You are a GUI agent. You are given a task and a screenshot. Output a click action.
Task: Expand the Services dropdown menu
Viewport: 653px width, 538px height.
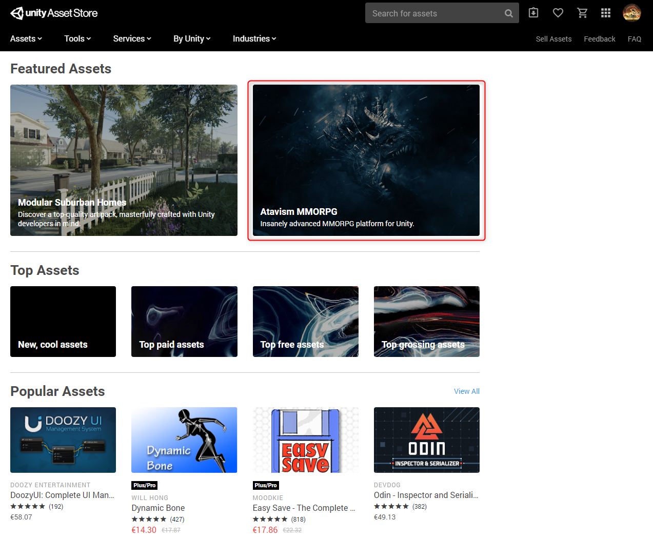[132, 38]
